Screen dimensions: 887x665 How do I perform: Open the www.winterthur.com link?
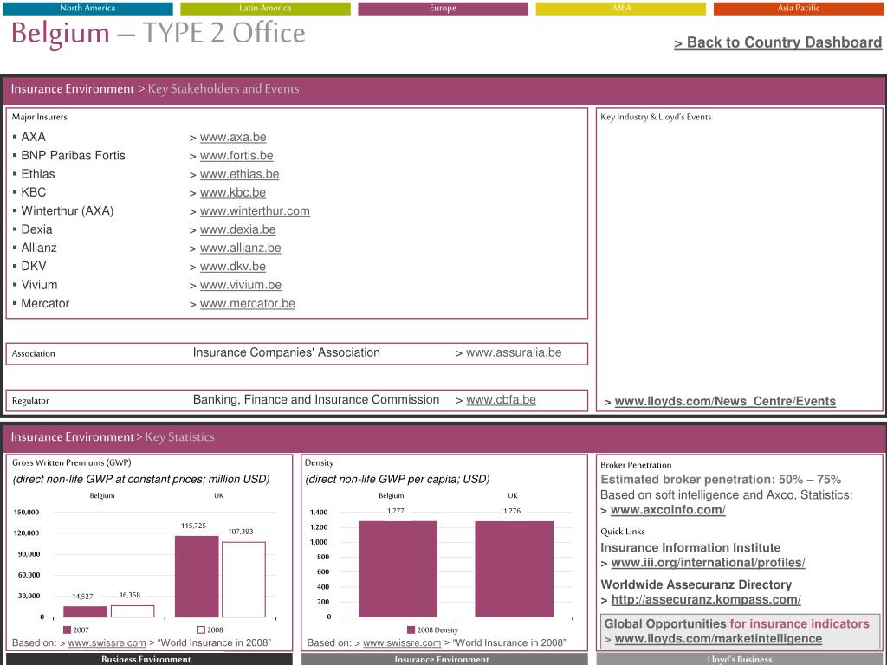[x=255, y=211]
